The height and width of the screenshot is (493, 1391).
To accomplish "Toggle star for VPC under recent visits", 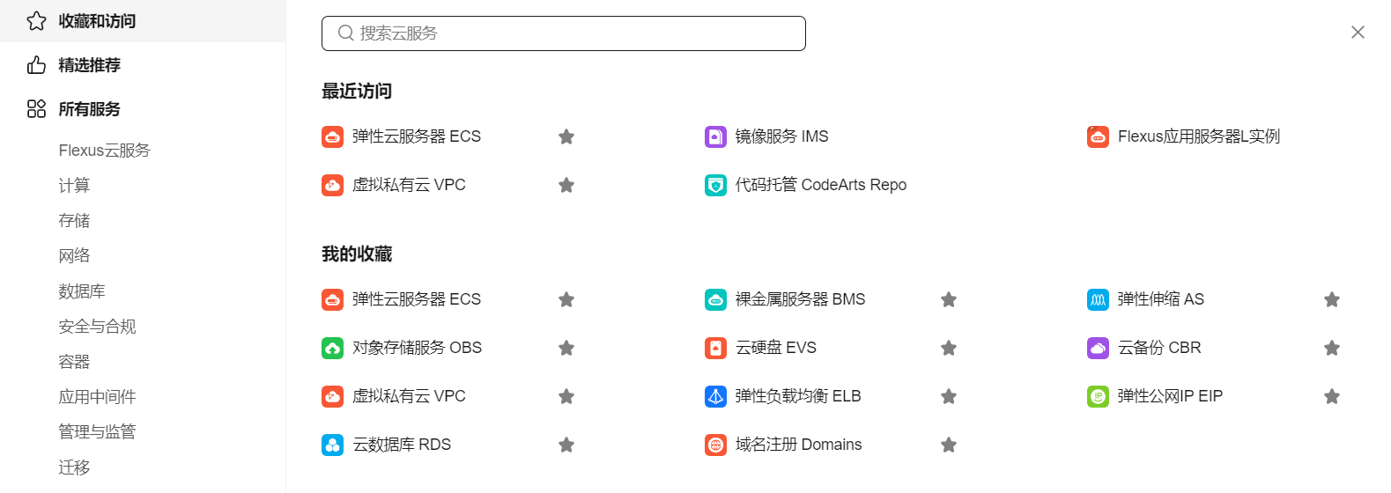I will (x=566, y=185).
